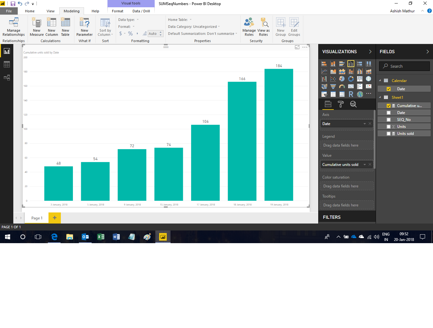Click the View as Roles icon
The image size is (433, 328).
[x=263, y=27]
